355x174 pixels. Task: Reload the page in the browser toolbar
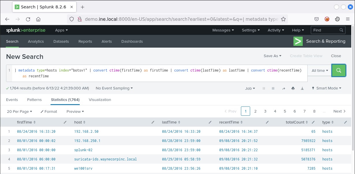coord(28,19)
